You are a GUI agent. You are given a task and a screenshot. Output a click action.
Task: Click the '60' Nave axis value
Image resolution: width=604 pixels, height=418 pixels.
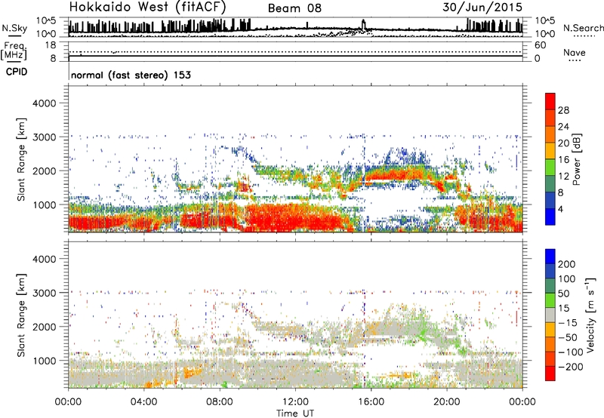(541, 45)
